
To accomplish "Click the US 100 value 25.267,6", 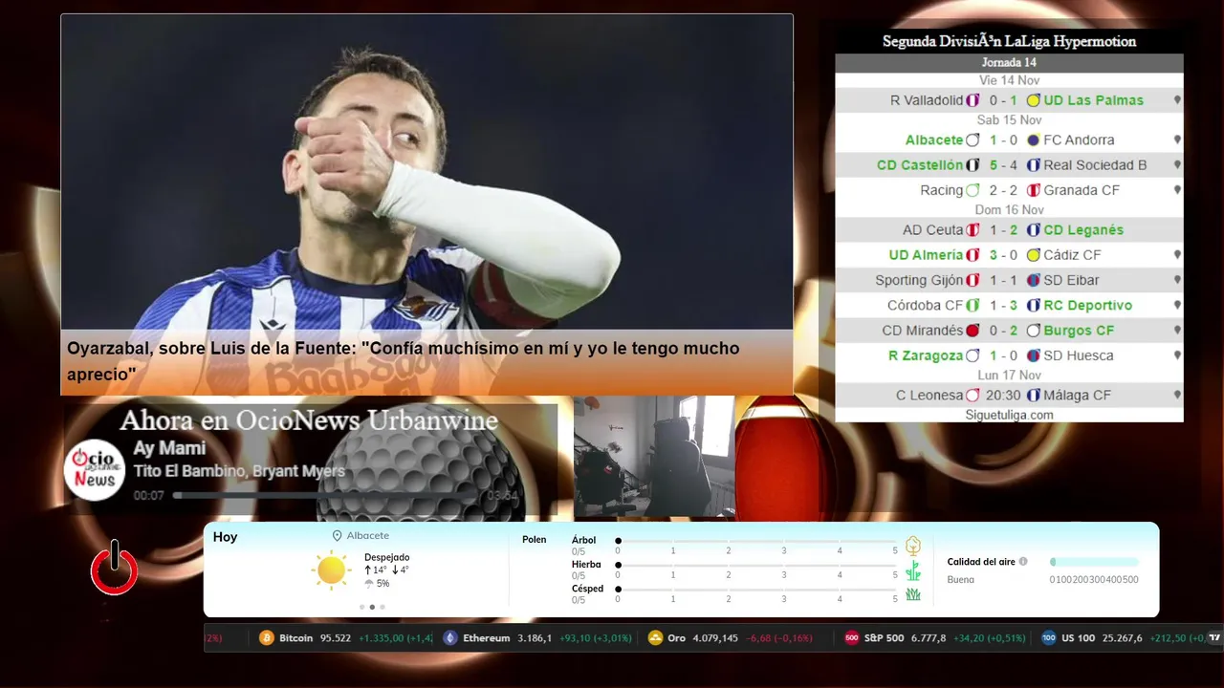I will [1122, 638].
